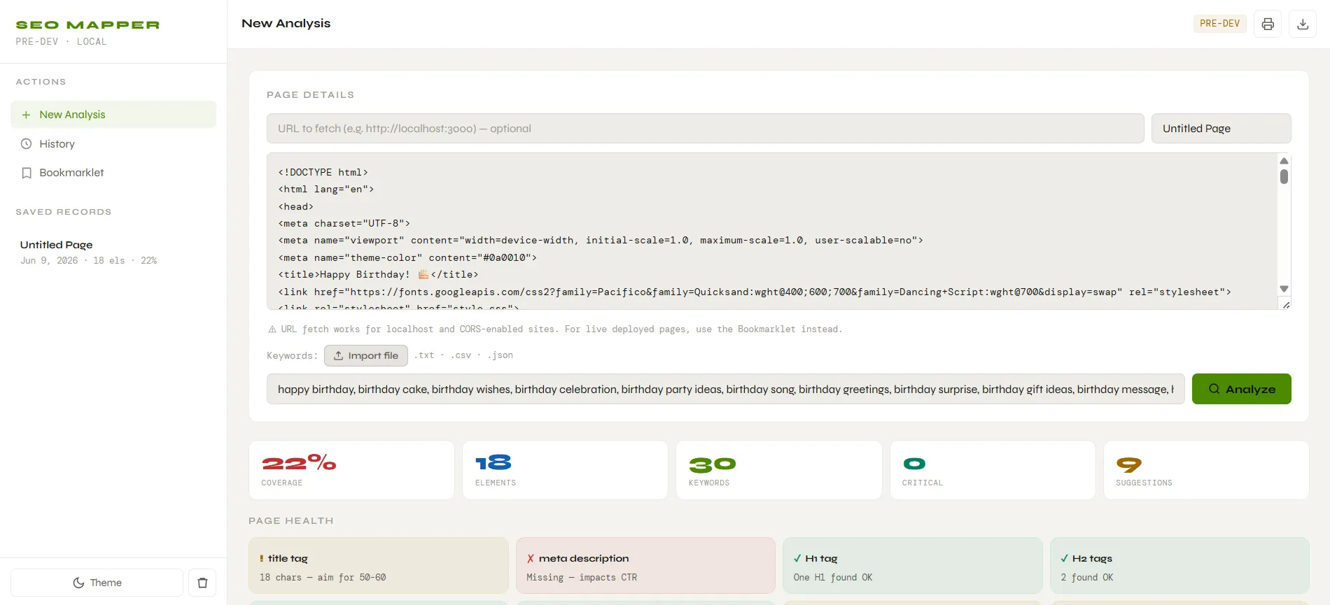Click the 18 Elements stat card
The height and width of the screenshot is (605, 1330).
pos(565,470)
